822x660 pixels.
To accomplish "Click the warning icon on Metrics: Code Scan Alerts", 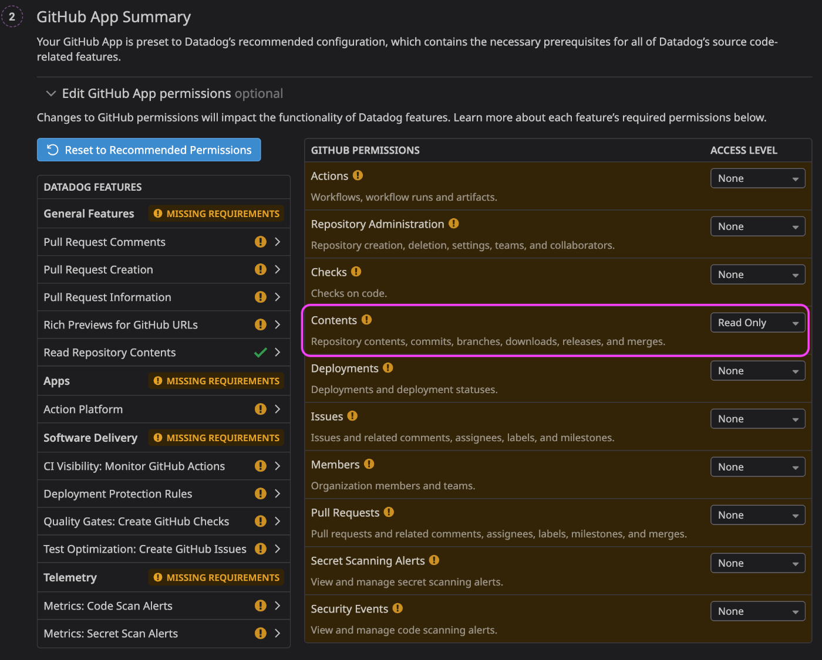I will click(x=261, y=605).
